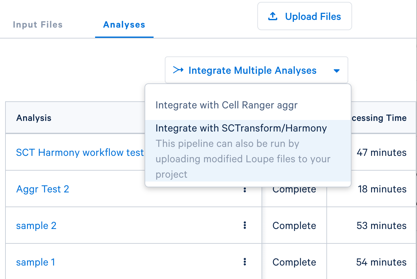Click the 54 minutes processing time cell
The width and height of the screenshot is (417, 279).
pyautogui.click(x=381, y=262)
